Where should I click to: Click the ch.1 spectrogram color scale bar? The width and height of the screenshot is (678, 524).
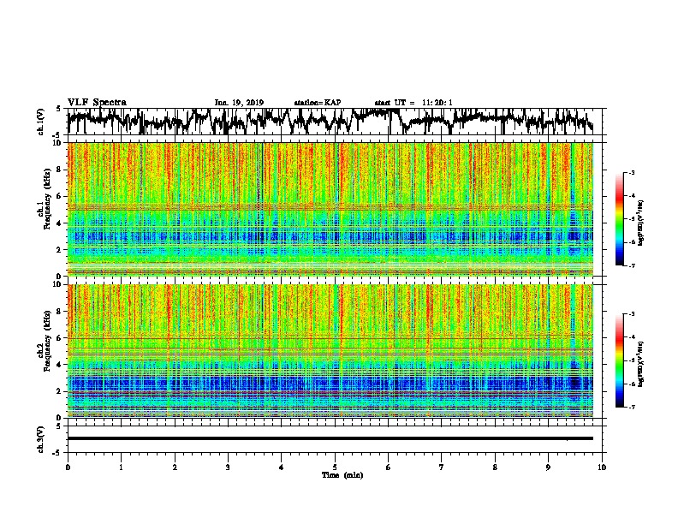point(620,219)
